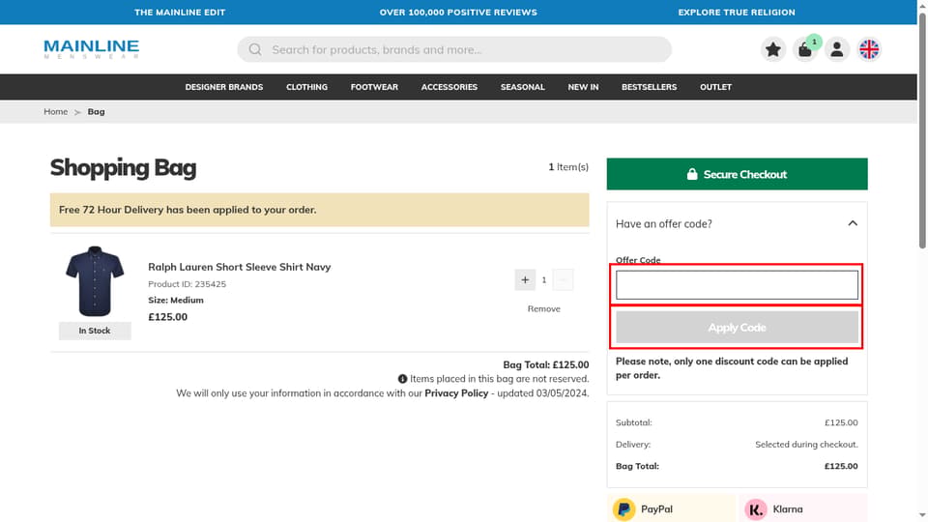Open the shopping bag icon in header

coord(805,49)
